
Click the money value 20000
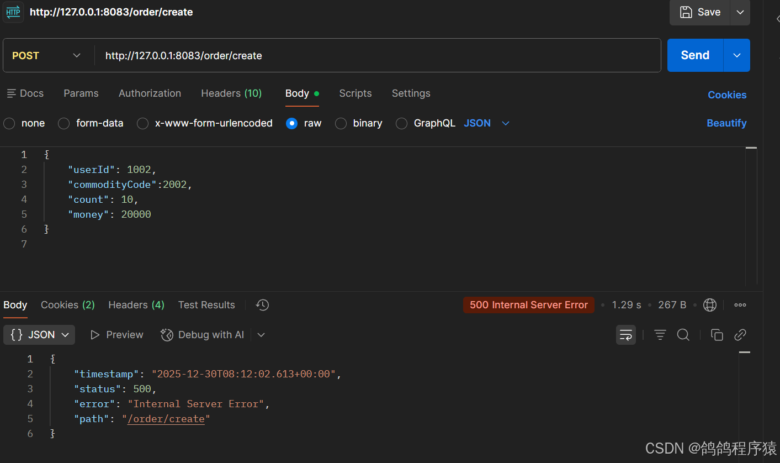[x=136, y=214]
